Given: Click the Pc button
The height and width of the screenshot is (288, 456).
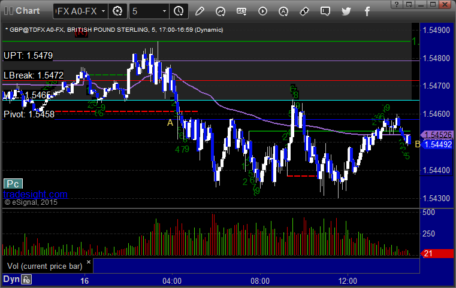Looking at the screenshot, I should (x=13, y=184).
